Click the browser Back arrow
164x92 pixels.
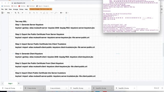(2, 3)
